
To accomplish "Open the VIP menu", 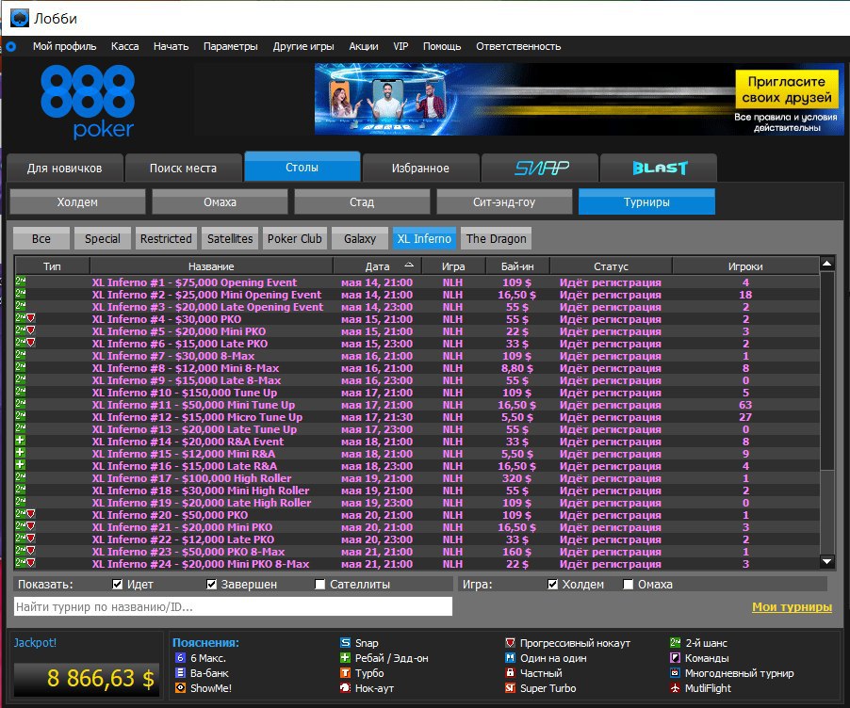I will coord(400,46).
